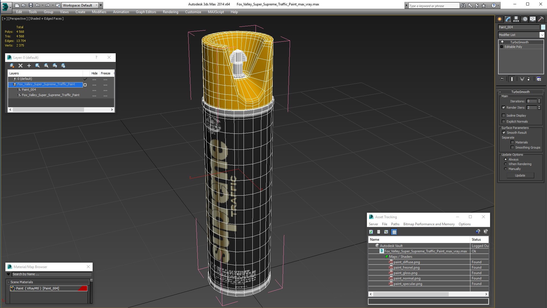This screenshot has height=308, width=547.
Task: Create new layer icon in Layer dialog
Action: tap(12, 66)
